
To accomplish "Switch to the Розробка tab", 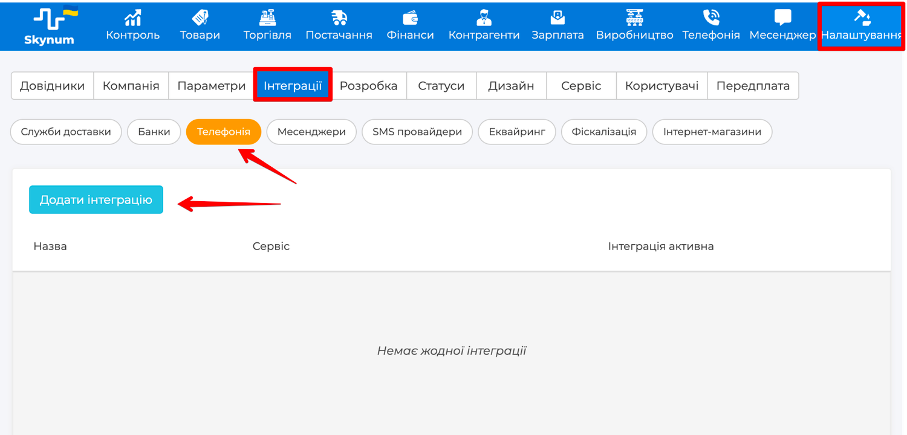I will pos(369,86).
